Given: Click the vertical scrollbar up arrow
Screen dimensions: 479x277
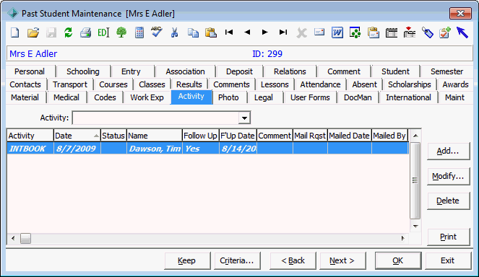Looking at the screenshot, I should coord(415,136).
